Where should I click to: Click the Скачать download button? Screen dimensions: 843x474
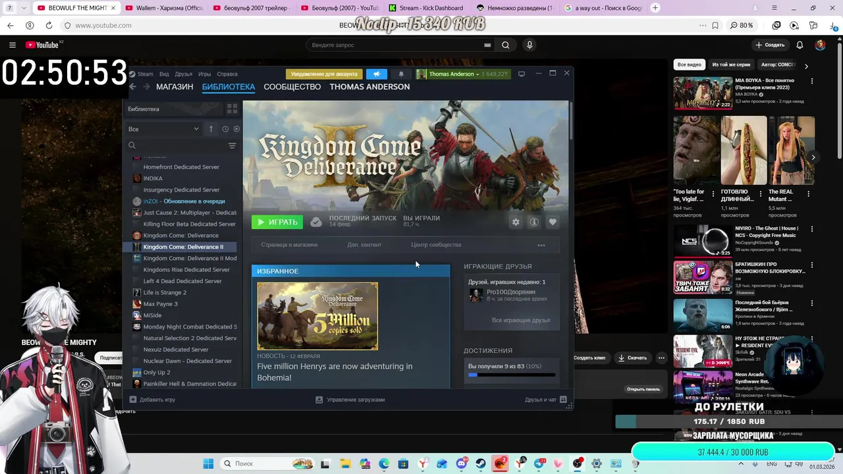[632, 357]
